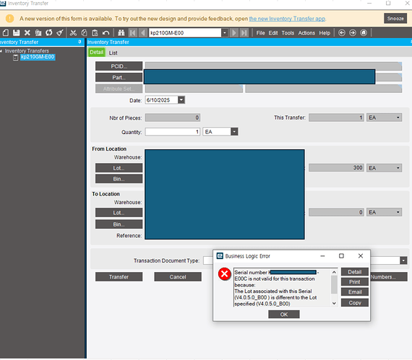412x360 pixels.
Task: Open the kp210GM-E00 record selector dropdown
Action: click(x=224, y=32)
